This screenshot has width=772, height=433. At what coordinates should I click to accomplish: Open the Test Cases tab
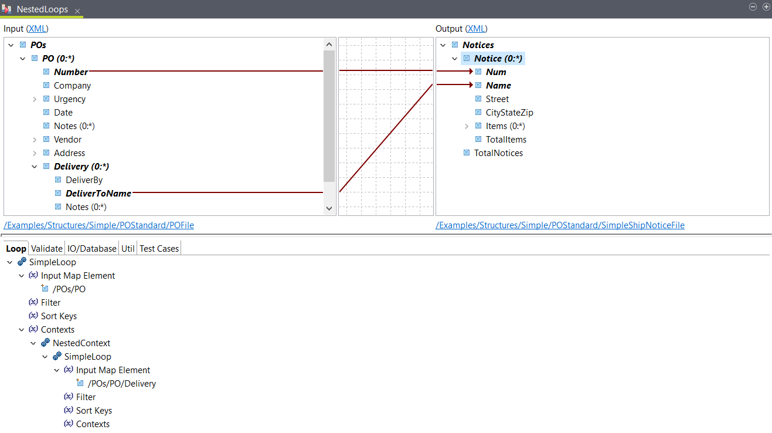pos(159,248)
